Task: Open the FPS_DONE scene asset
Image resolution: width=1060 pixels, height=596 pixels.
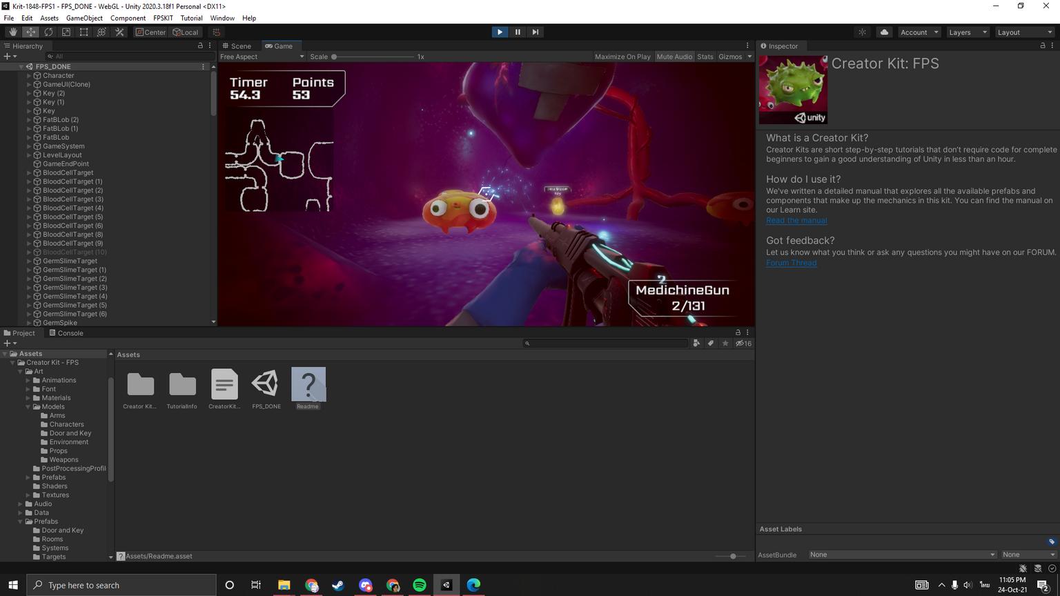Action: (x=266, y=385)
